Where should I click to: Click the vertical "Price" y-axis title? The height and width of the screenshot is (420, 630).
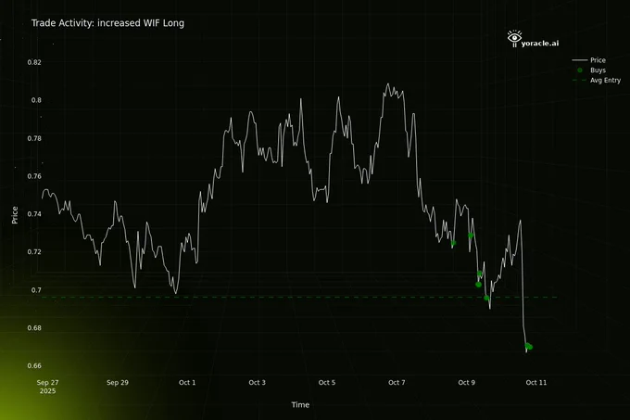(15, 215)
